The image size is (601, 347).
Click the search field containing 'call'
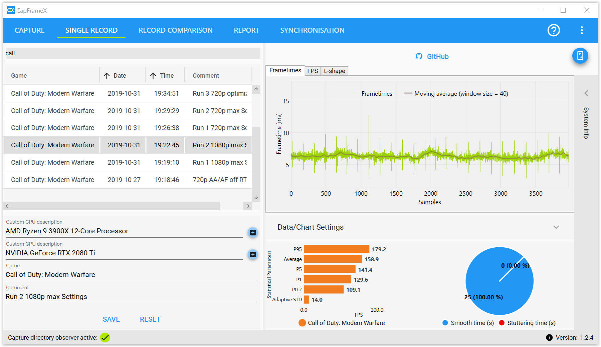coord(133,53)
